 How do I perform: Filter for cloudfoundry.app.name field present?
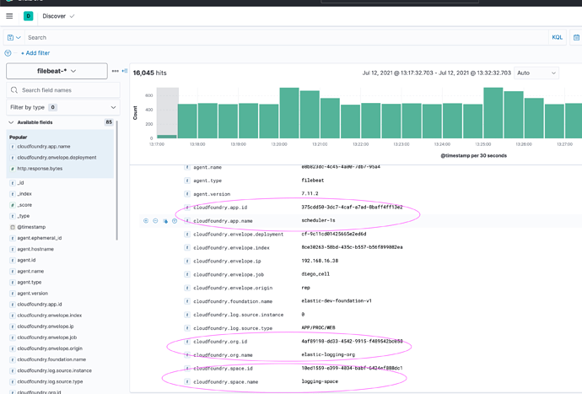coord(175,221)
